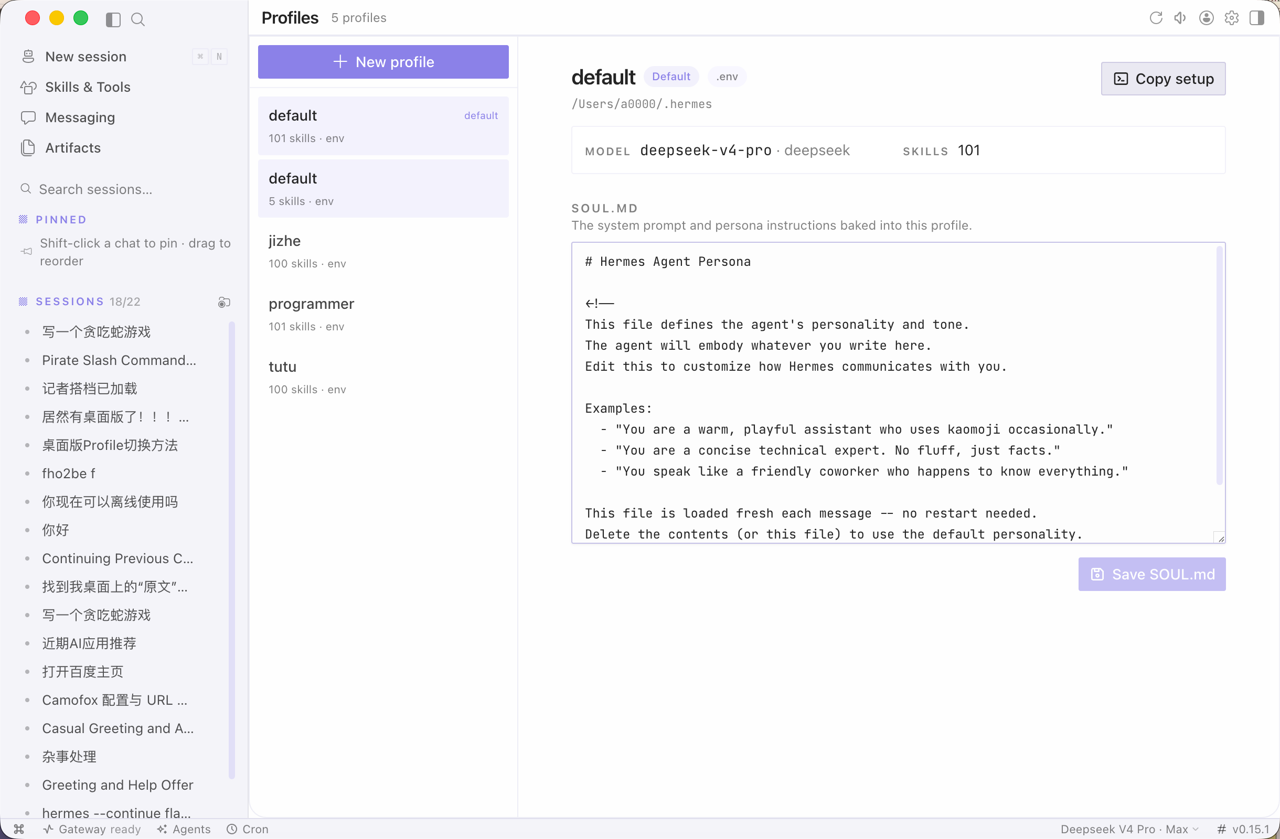1280x839 pixels.
Task: Open Messaging section
Action: point(124,117)
